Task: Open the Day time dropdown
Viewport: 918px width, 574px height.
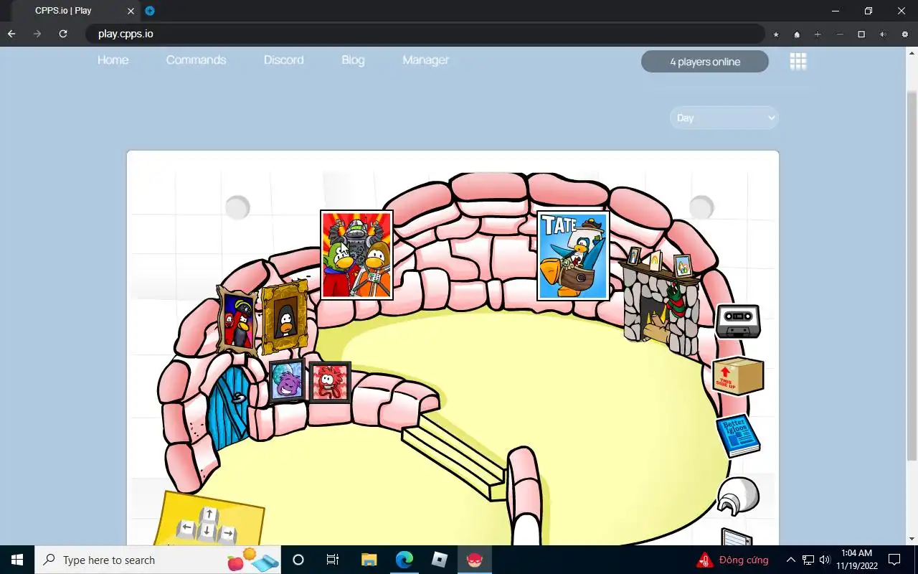Action: click(724, 118)
